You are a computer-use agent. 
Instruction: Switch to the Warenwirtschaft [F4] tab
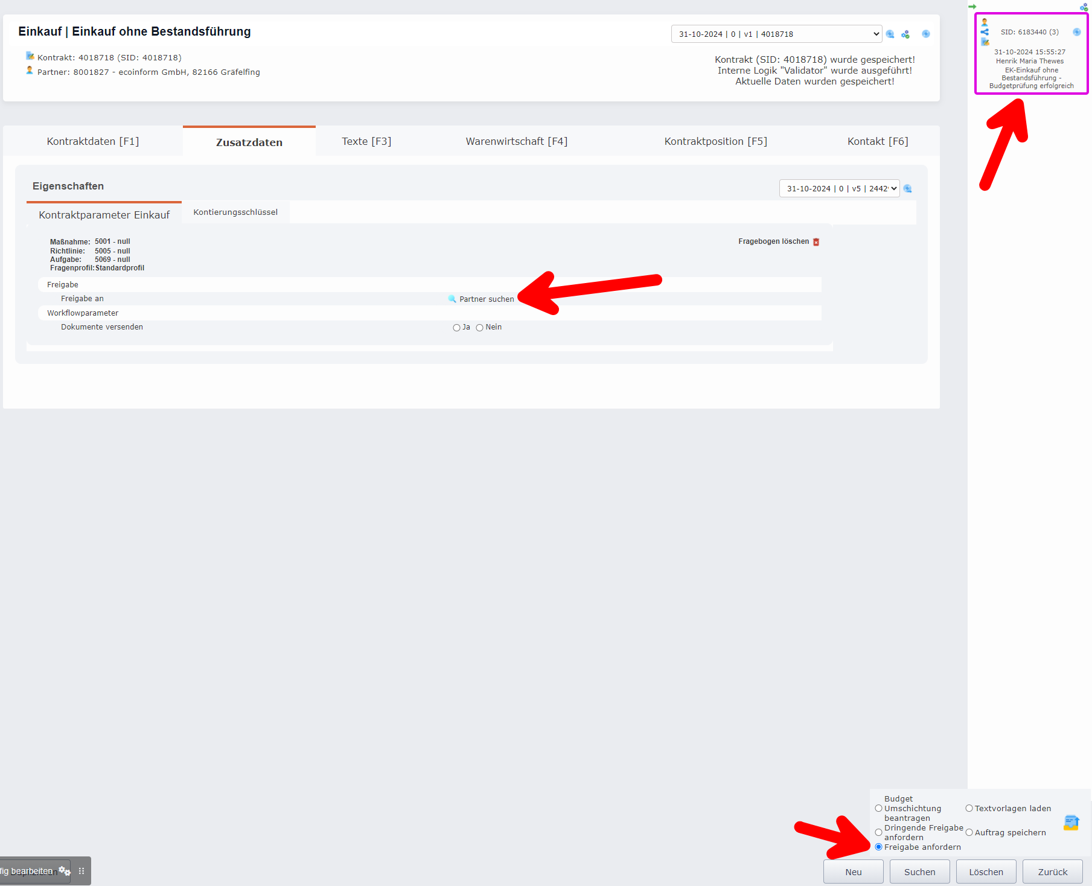click(x=516, y=141)
